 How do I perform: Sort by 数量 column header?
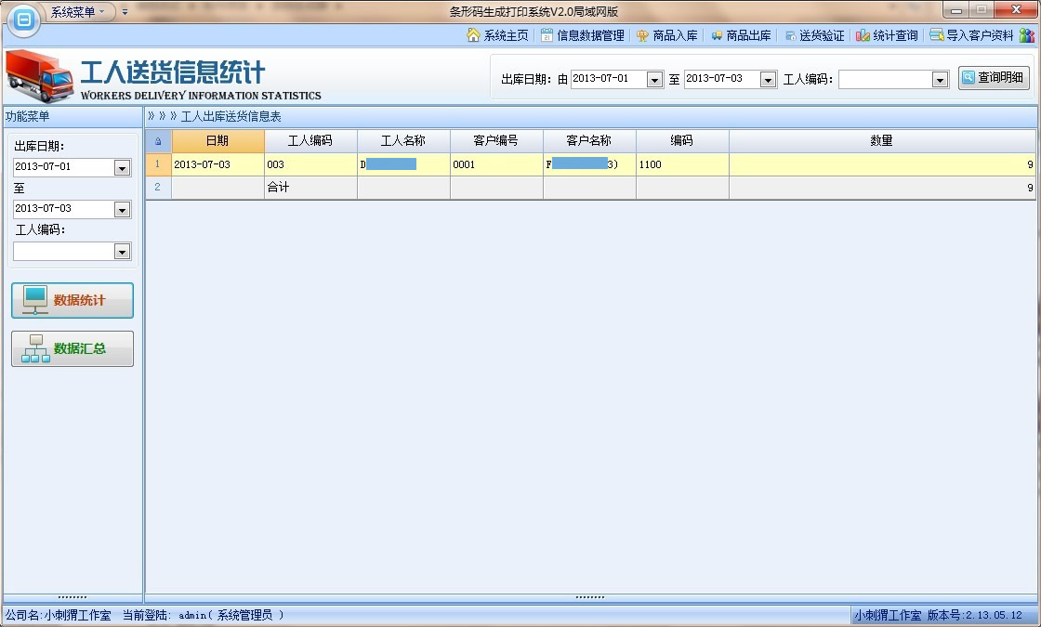coord(882,140)
